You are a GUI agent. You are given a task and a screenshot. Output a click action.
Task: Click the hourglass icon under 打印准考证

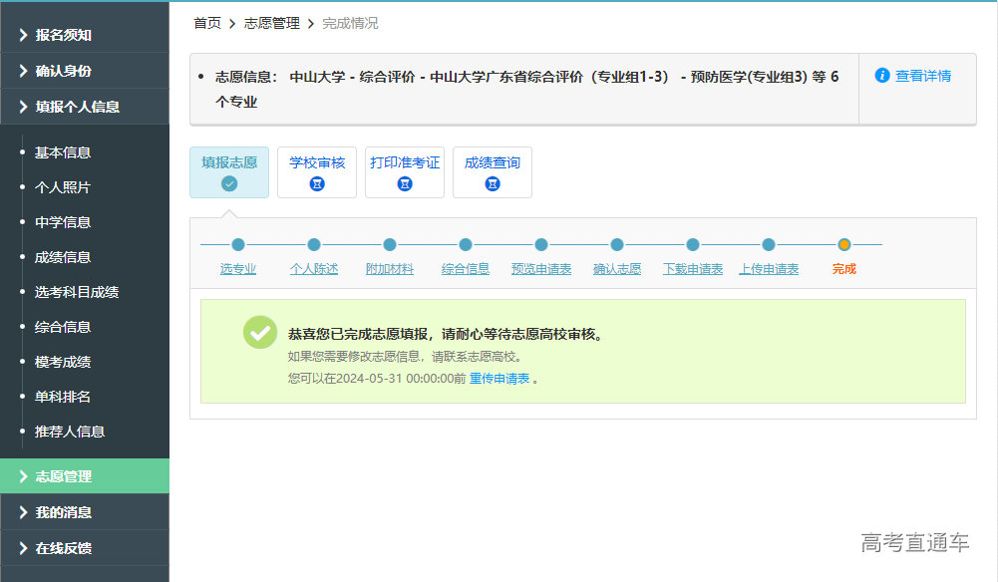tap(405, 183)
